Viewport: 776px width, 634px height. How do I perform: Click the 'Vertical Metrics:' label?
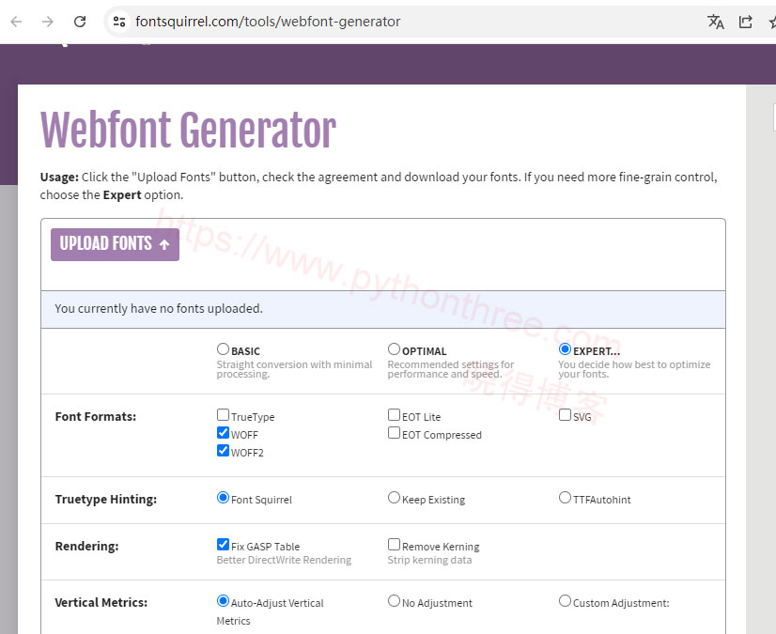pyautogui.click(x=101, y=603)
